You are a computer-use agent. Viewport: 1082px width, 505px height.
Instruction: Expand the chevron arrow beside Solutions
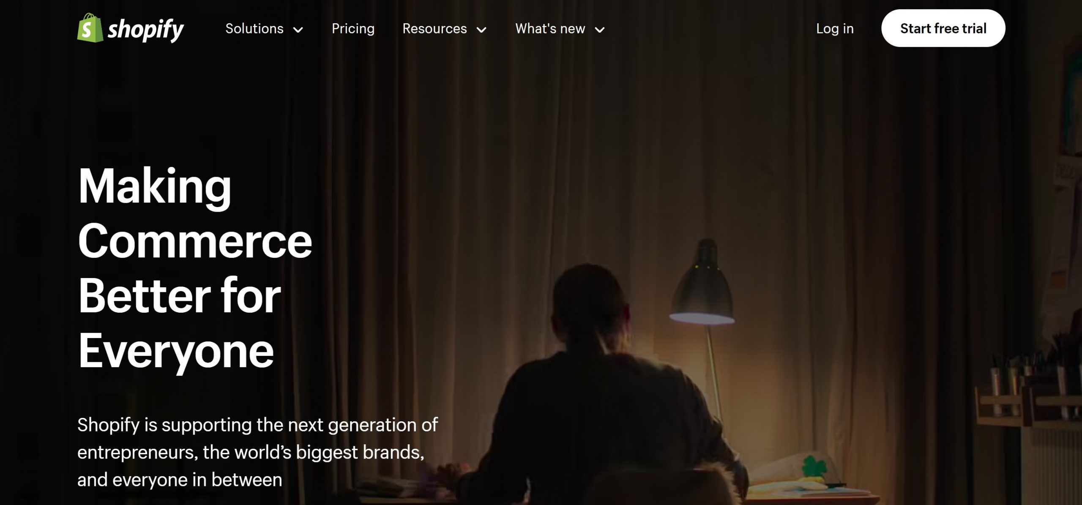298,30
